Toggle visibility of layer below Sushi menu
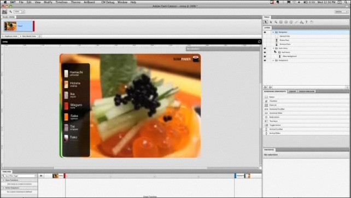 point(265,53)
